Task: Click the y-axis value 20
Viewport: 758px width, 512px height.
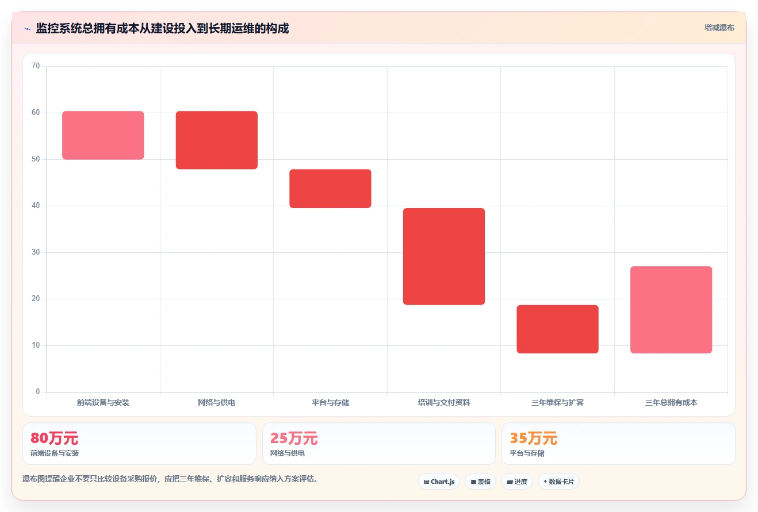Action: point(36,299)
